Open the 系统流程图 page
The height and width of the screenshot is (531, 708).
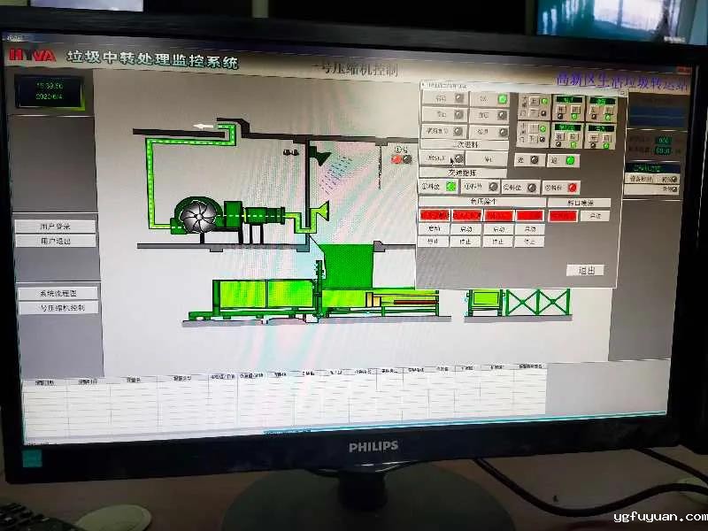(x=58, y=293)
